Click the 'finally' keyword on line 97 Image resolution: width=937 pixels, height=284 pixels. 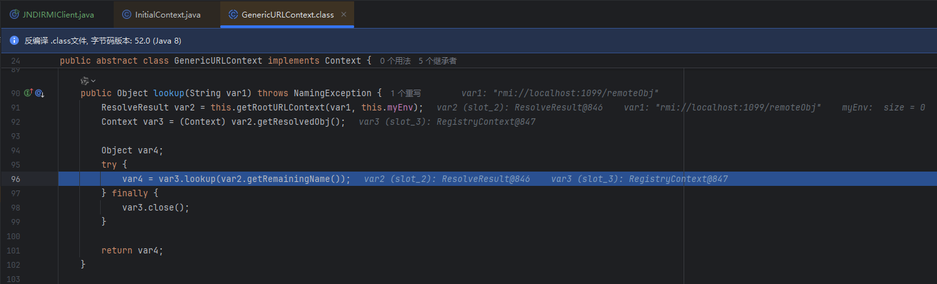tap(130, 193)
